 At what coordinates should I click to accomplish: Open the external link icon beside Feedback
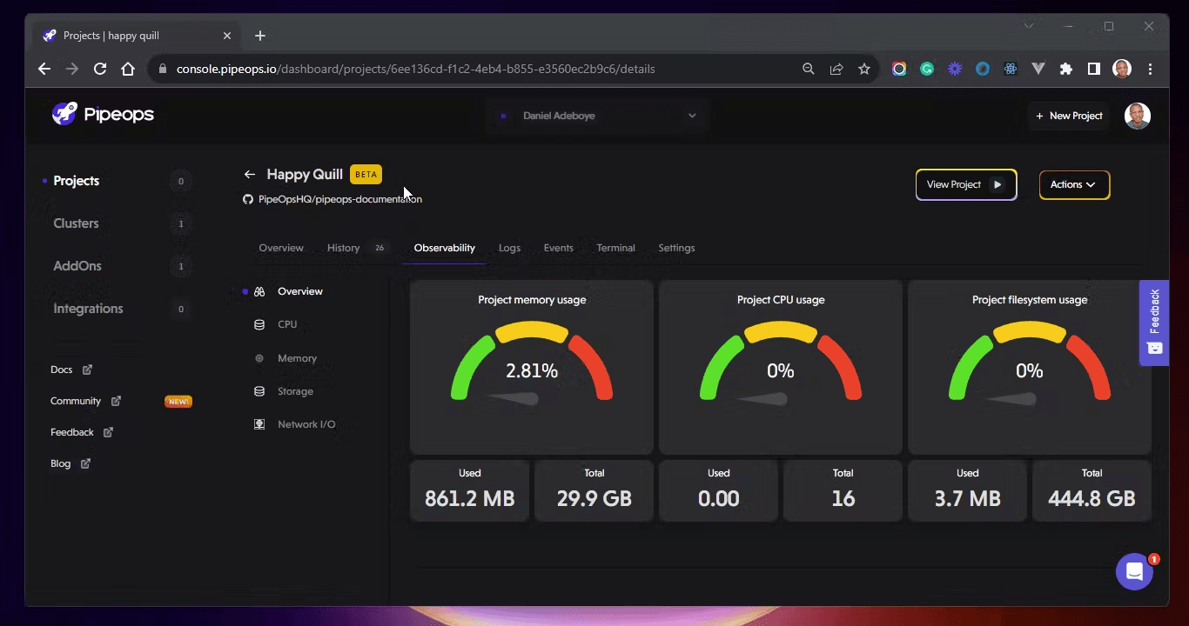108,432
